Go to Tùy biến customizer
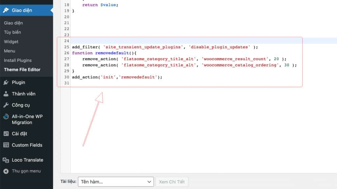This screenshot has height=189, width=337. coord(13,32)
